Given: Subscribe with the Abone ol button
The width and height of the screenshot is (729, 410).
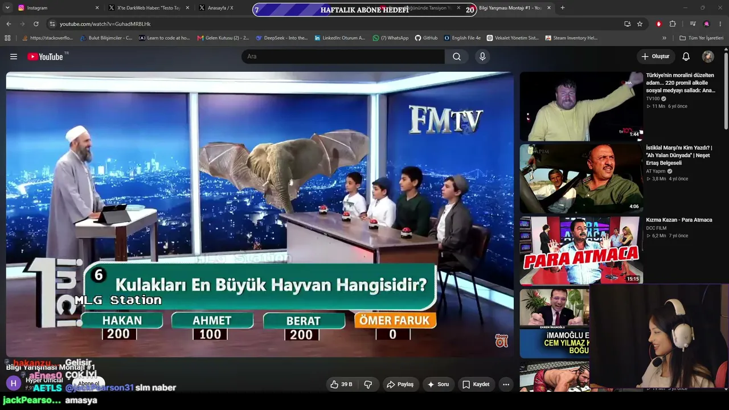Looking at the screenshot, I should click(x=88, y=384).
